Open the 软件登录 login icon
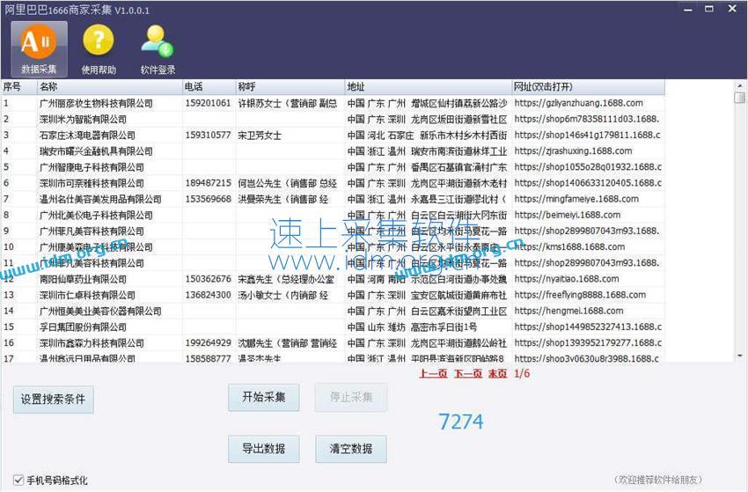 158,49
